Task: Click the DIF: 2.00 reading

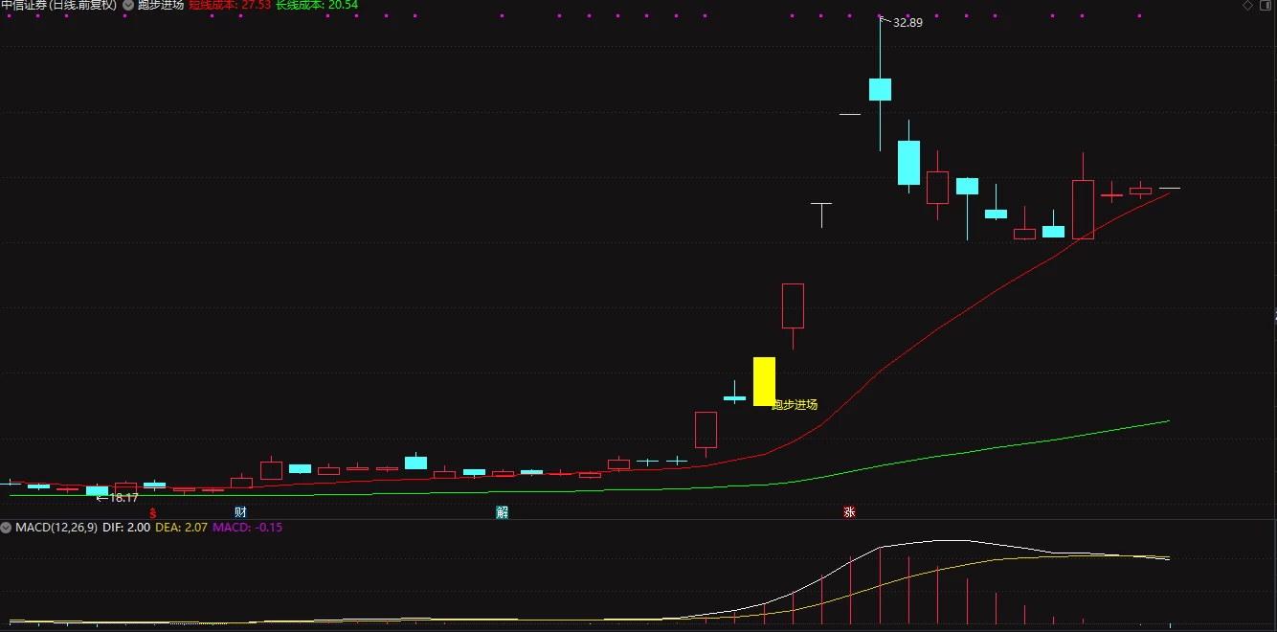Action: click(126, 528)
